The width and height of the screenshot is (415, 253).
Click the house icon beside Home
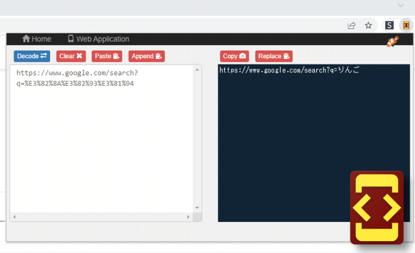[26, 39]
